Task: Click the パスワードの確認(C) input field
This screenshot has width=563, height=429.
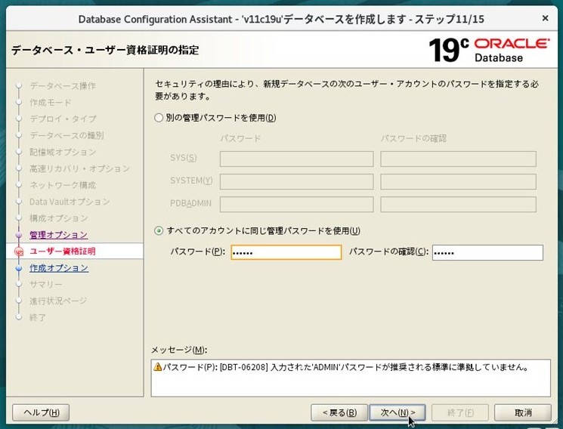Action: (x=487, y=252)
